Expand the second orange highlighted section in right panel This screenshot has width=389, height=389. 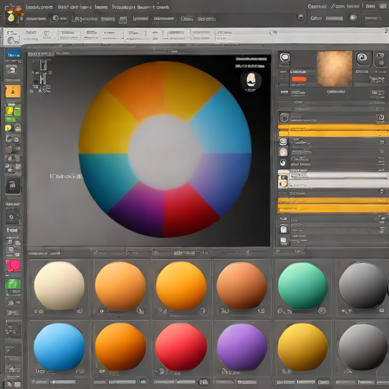pos(334,205)
